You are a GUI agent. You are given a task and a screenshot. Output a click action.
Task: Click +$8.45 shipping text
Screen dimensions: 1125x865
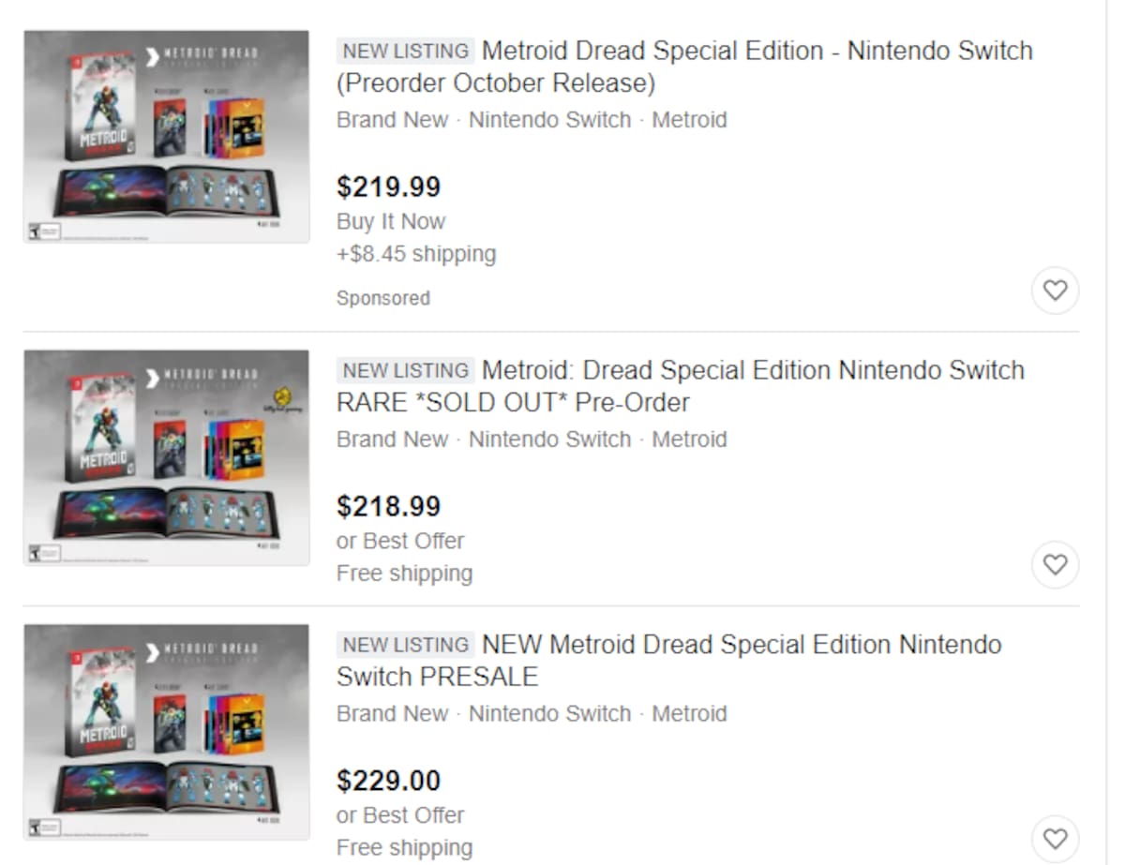(416, 254)
